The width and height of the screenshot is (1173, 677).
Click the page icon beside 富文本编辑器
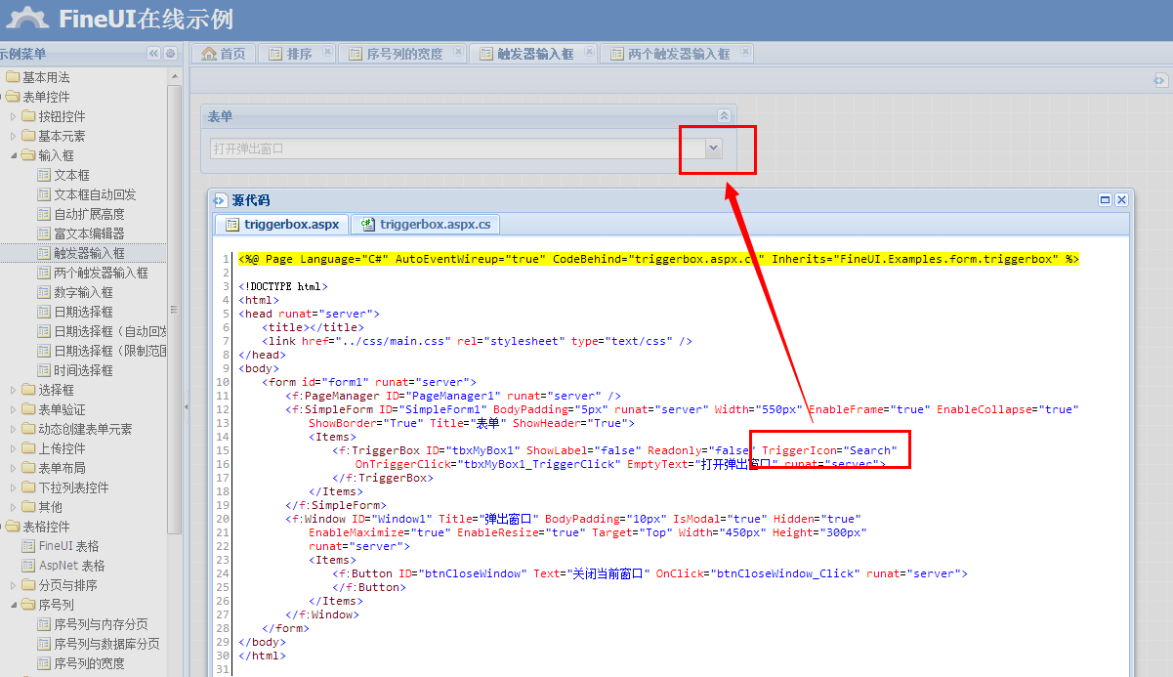point(44,233)
